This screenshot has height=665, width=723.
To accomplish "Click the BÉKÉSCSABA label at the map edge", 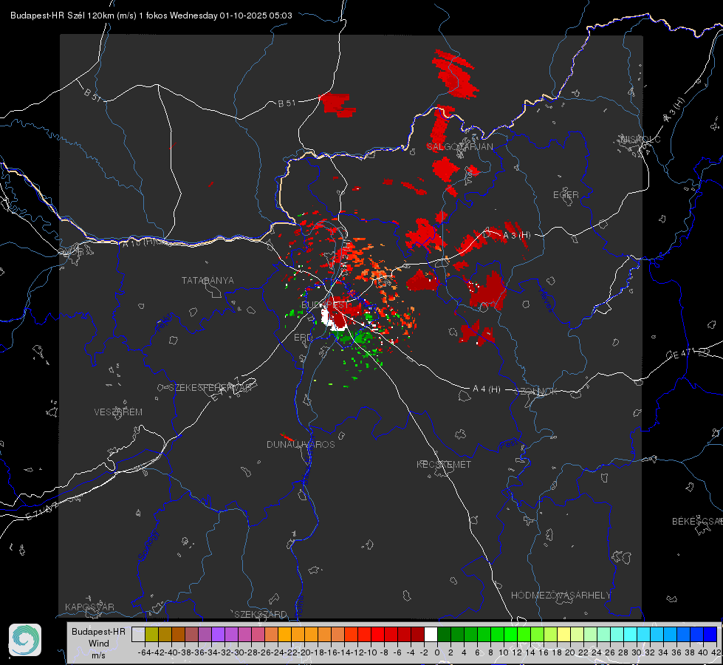I will pos(697,521).
